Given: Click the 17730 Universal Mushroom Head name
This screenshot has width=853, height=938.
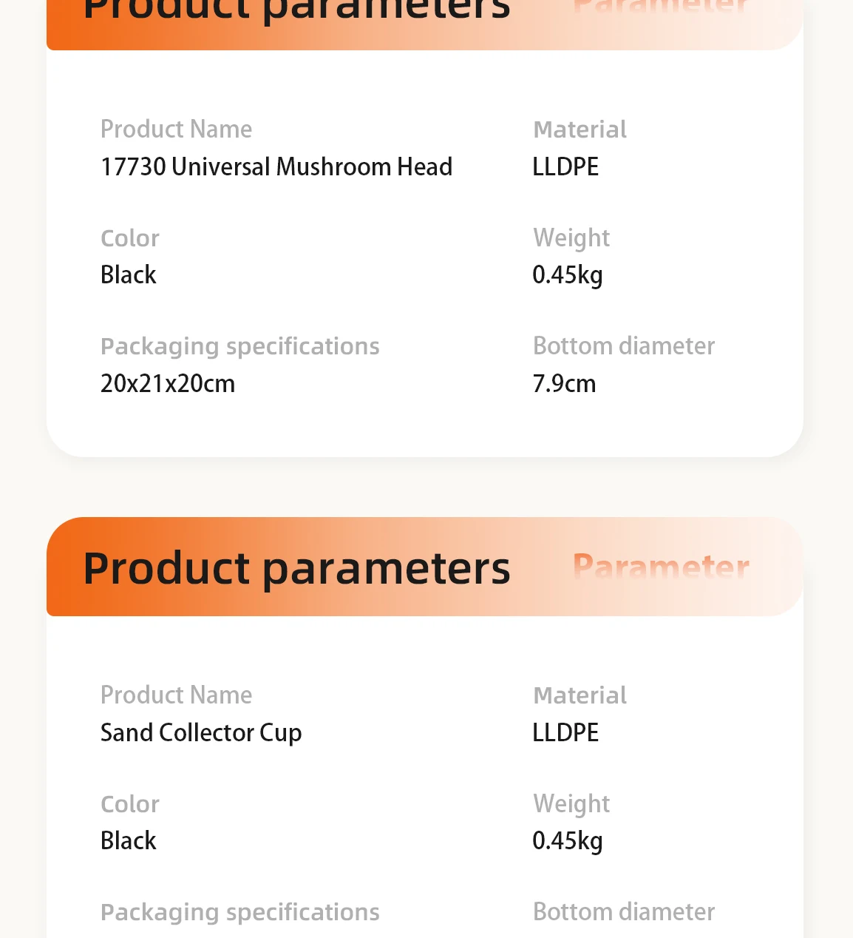Looking at the screenshot, I should click(276, 166).
